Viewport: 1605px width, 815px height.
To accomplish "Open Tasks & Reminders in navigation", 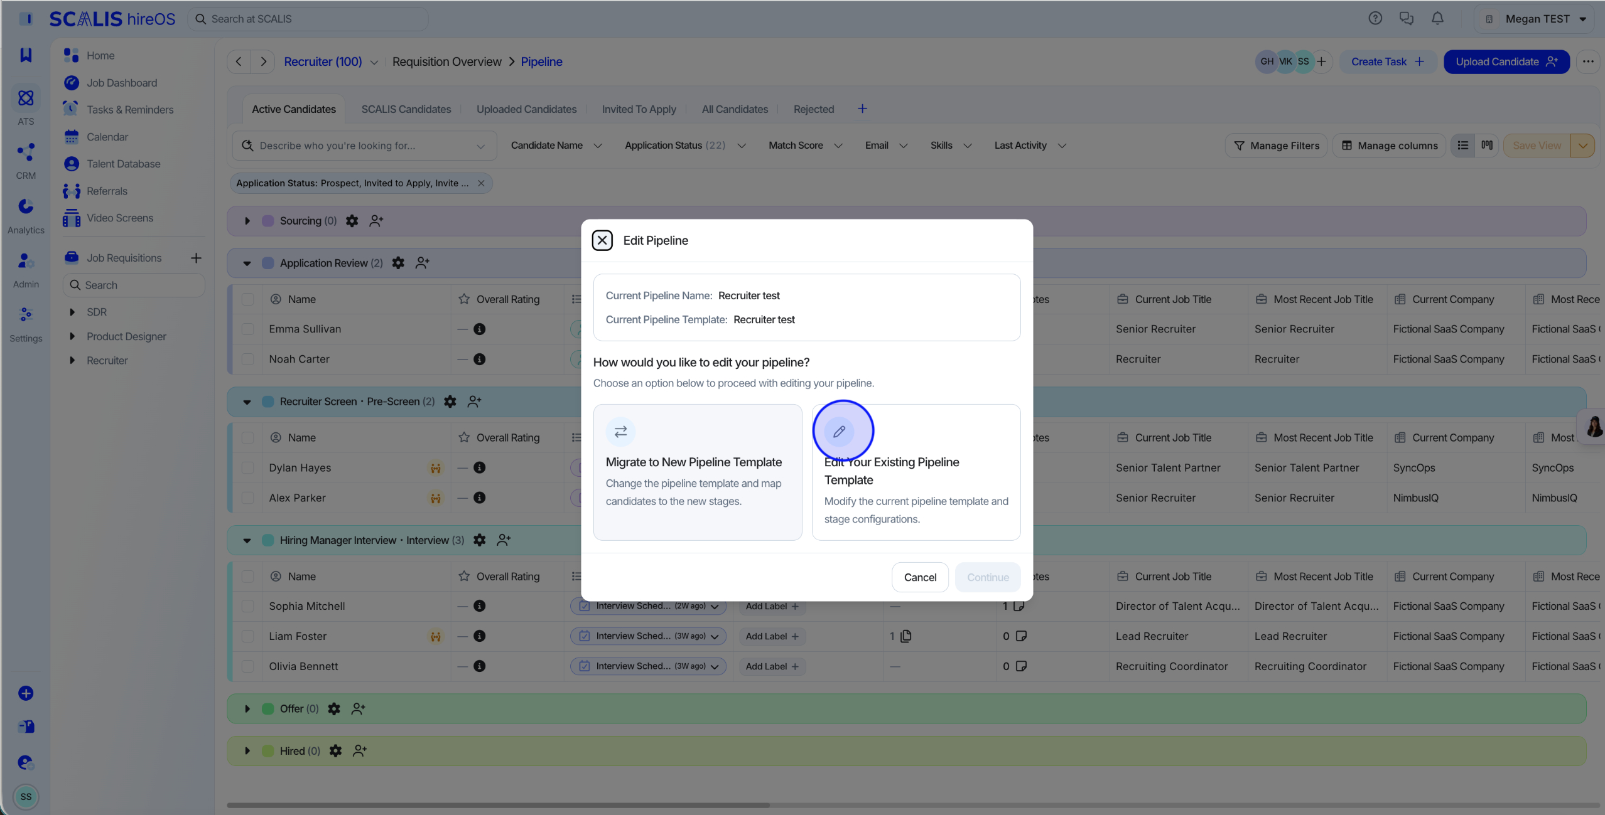I will tap(130, 110).
